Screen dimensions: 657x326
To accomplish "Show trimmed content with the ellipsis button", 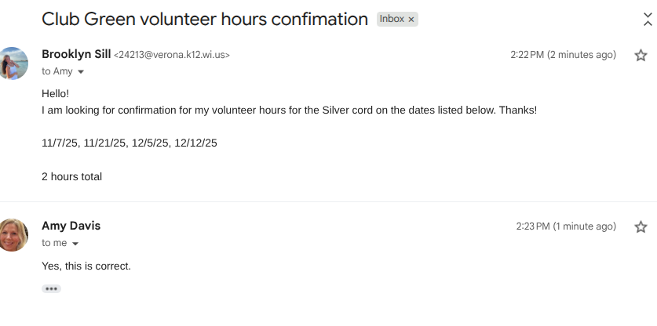I will (x=51, y=288).
